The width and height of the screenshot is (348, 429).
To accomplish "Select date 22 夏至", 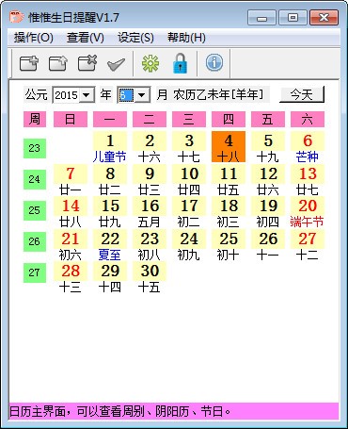I will pyautogui.click(x=110, y=245).
